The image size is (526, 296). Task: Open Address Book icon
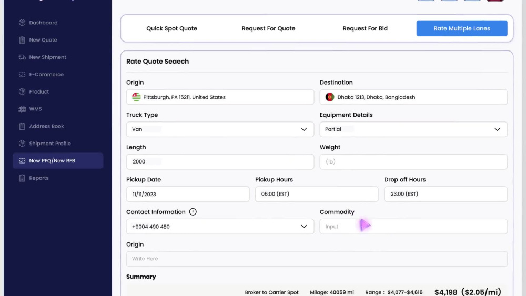coord(22,126)
